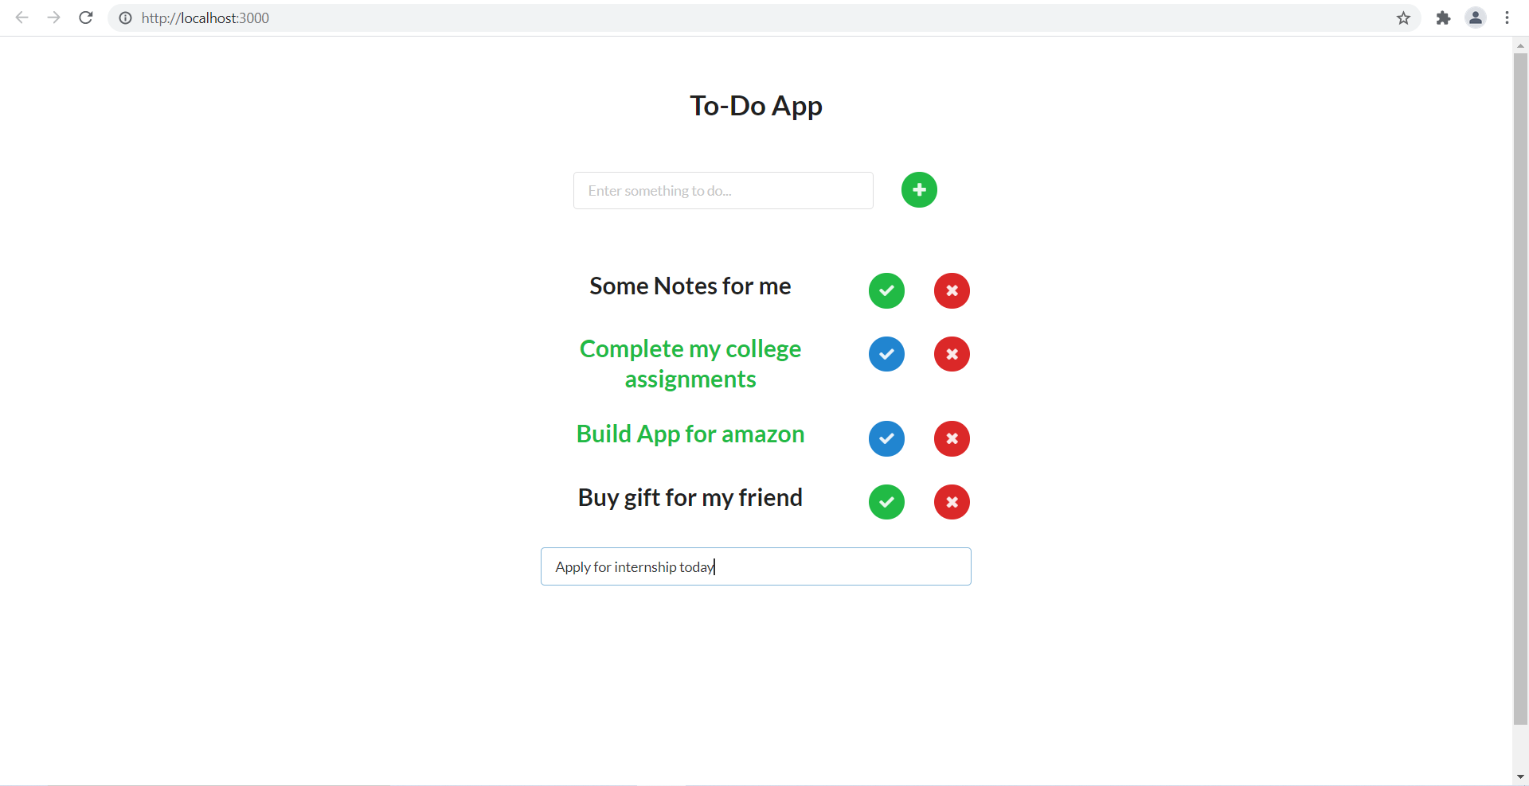Click the 'Build App for amazon' text
1529x786 pixels.
pos(690,434)
